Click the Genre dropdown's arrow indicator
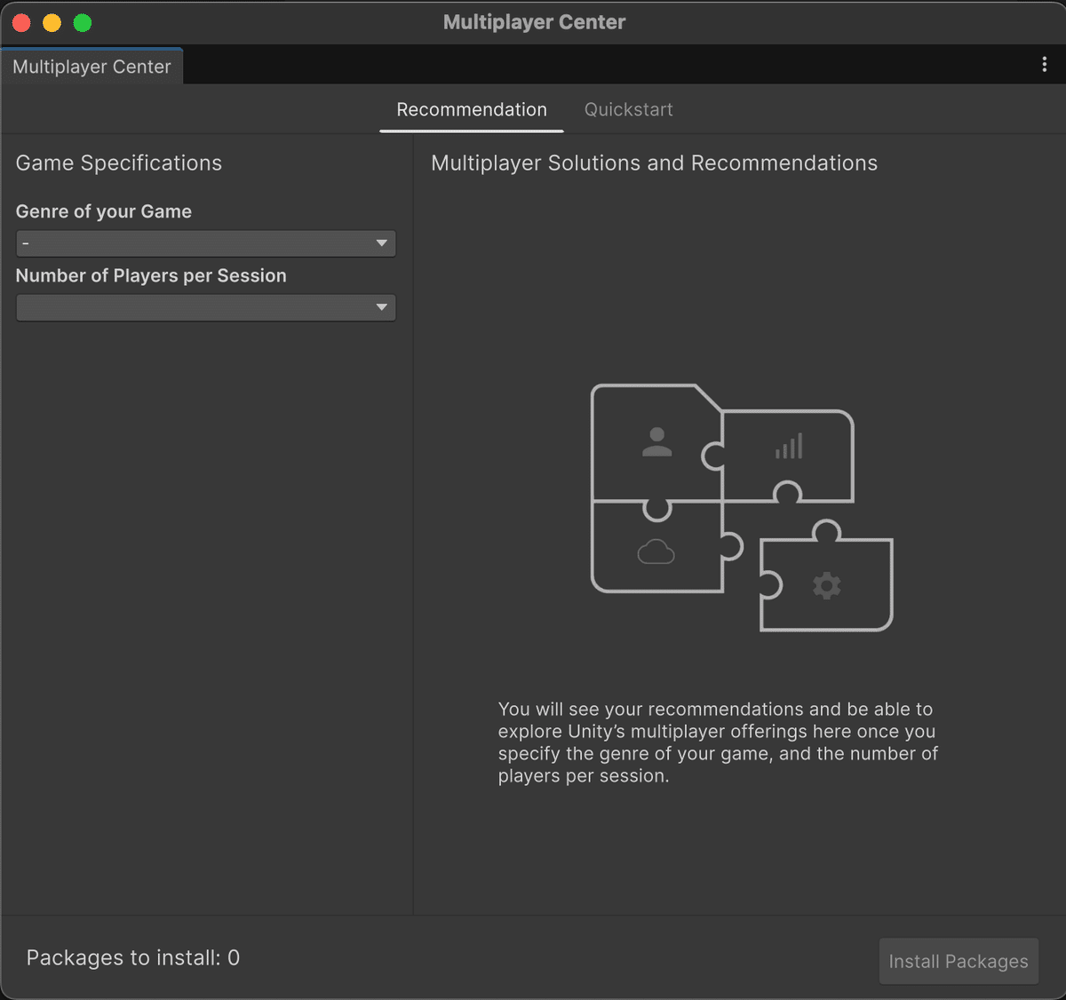Screen dimensions: 1066x1000 pyautogui.click(x=381, y=242)
